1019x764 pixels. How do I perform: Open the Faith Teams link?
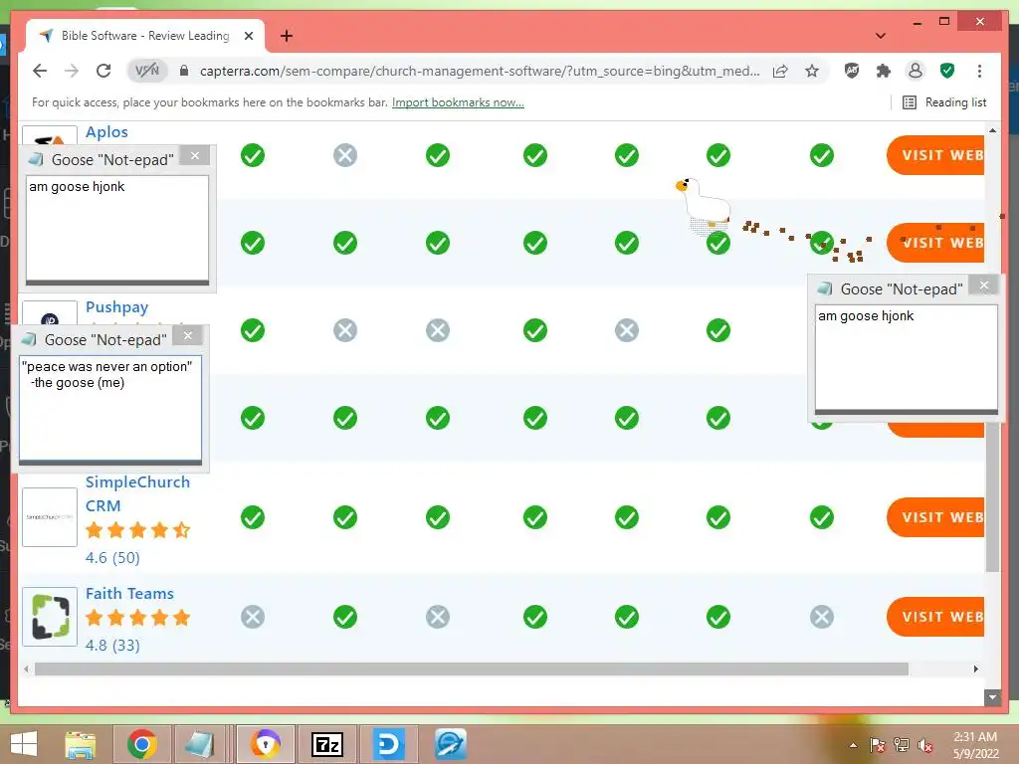click(x=129, y=593)
